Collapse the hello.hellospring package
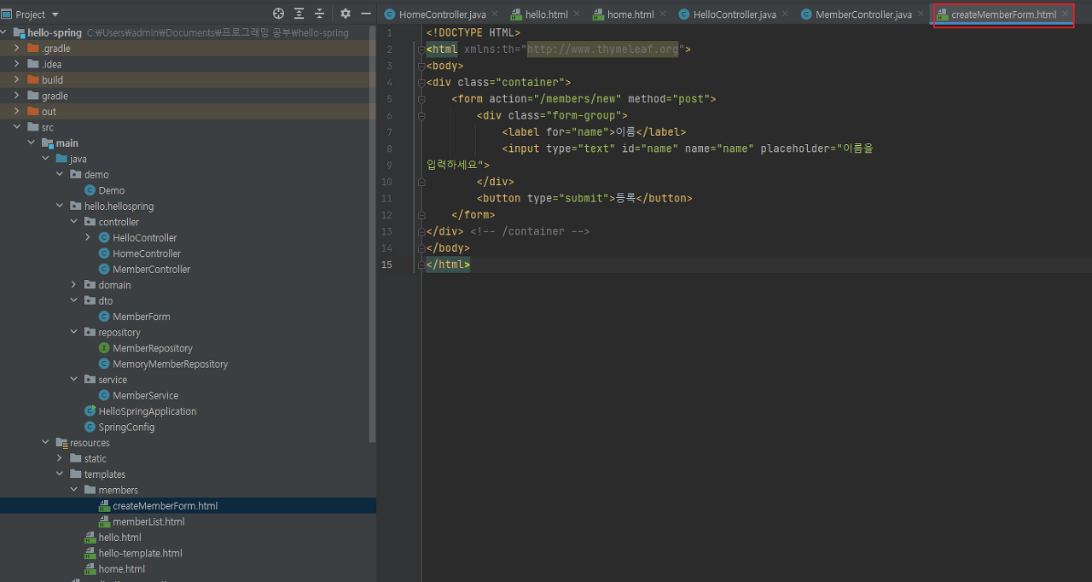Screen dimensions: 1092x582 60,207
